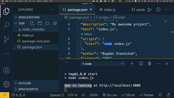This screenshot has width=174, height=98.
Task: Open the Accounts menu in activity bar
Action: [7, 70]
